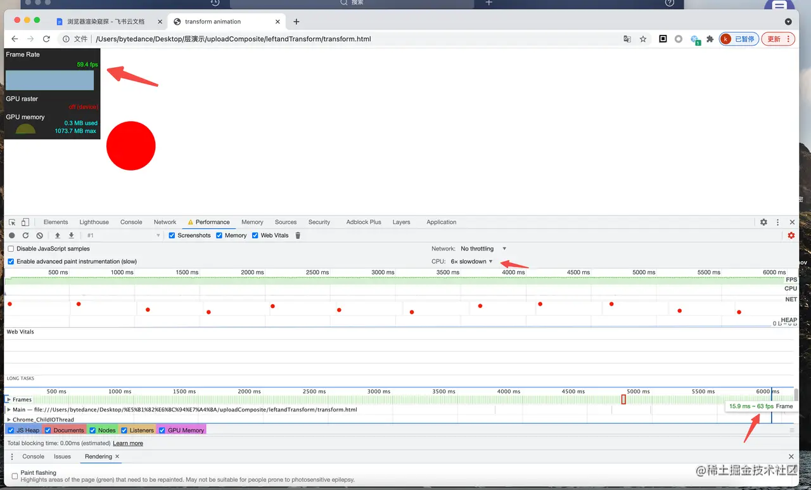This screenshot has height=490, width=811.
Task: Uncheck Enable advanced paint instrumentation
Action: (11, 261)
